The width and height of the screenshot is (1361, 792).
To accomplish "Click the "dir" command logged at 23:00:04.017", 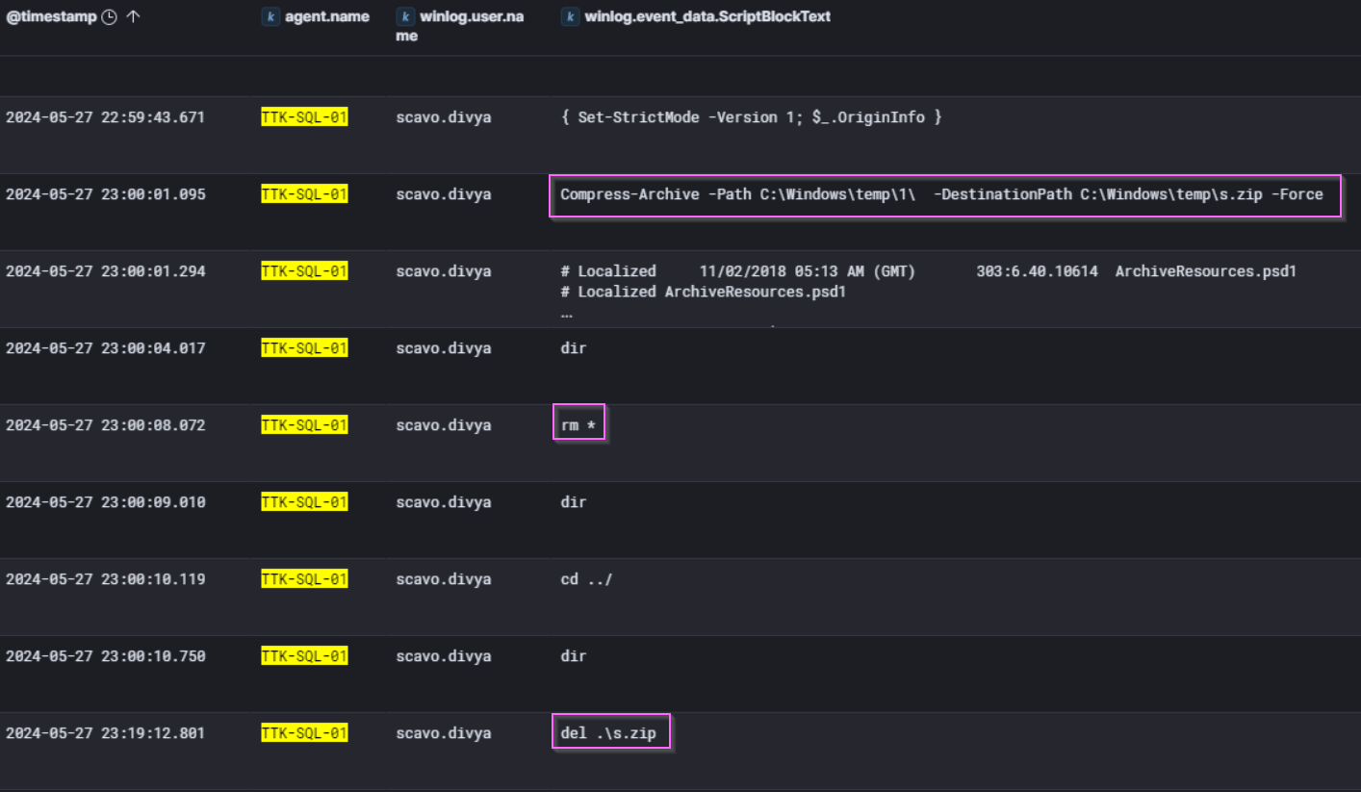I will pyautogui.click(x=573, y=348).
